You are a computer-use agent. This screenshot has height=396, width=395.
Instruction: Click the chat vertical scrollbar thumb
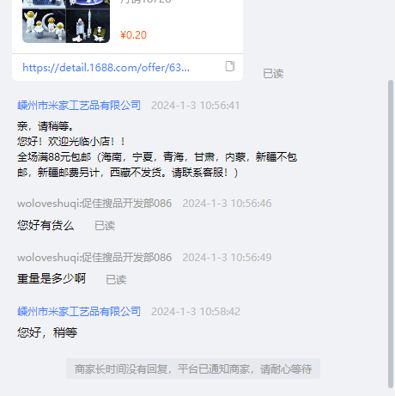coord(391,235)
